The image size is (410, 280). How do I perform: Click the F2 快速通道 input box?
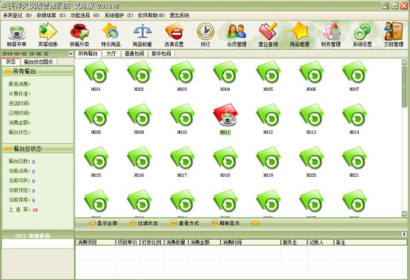coord(38,244)
